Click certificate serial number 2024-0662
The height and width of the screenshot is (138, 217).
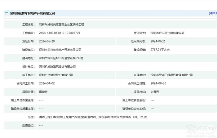pyautogui.click(x=158, y=41)
